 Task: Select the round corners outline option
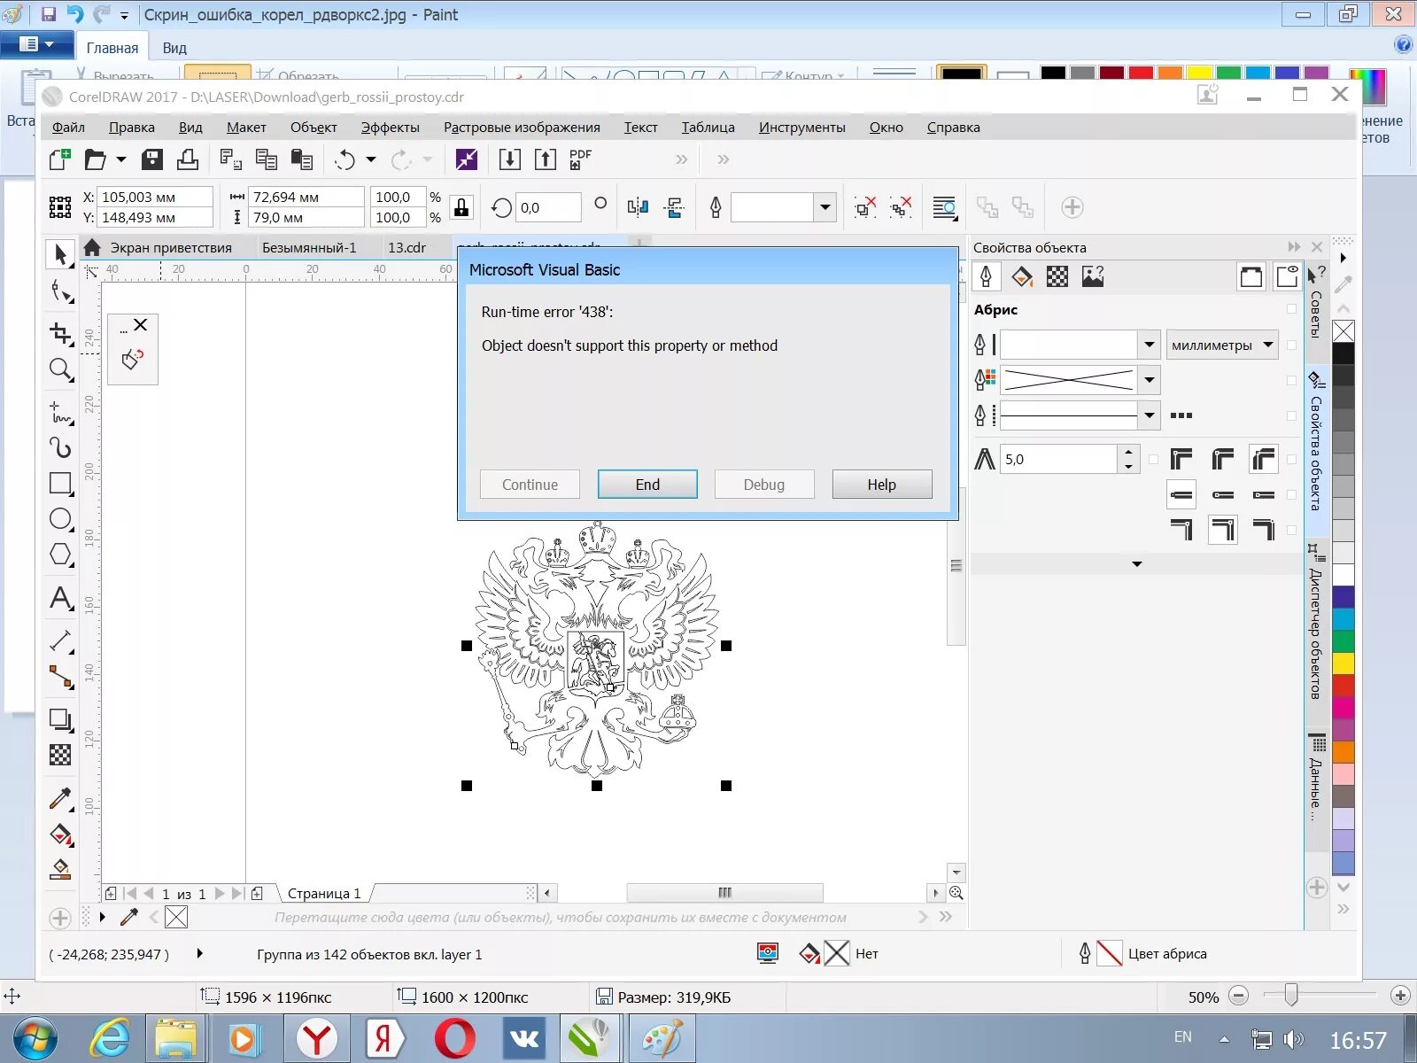1223,459
